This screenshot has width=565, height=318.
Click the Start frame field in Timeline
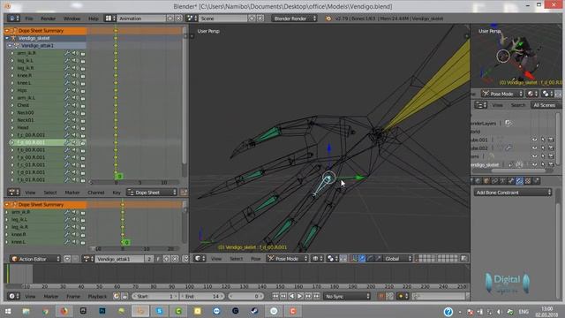point(155,296)
